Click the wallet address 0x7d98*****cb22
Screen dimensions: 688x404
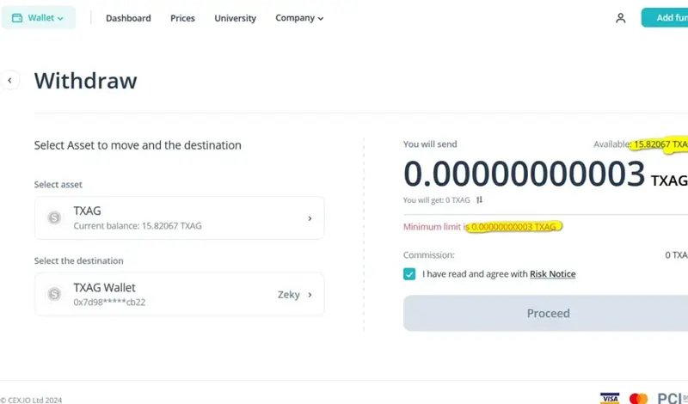(109, 303)
